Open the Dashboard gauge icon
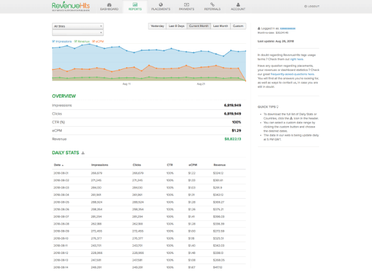The image size is (372, 272). point(109,5)
